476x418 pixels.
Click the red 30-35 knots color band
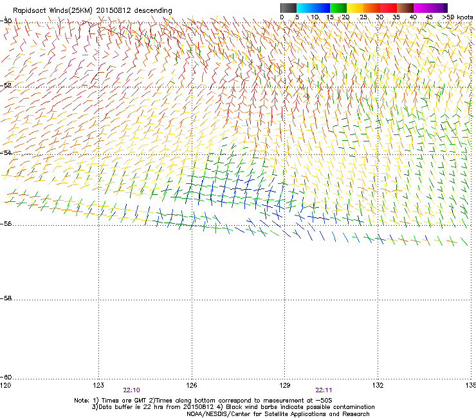[389, 8]
